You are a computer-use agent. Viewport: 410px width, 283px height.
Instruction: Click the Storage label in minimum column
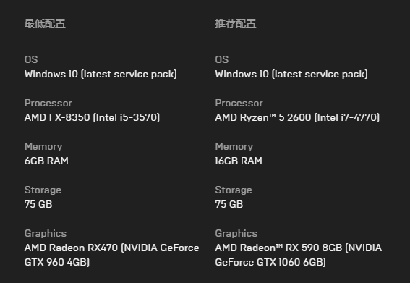(43, 190)
